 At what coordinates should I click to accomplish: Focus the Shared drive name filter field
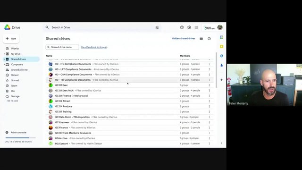coord(62,47)
